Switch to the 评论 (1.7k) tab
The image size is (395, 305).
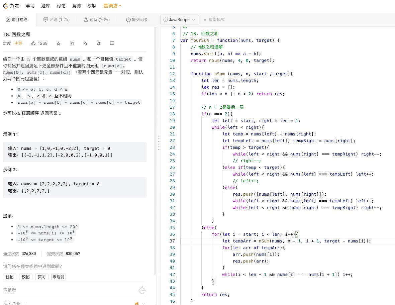tap(57, 20)
